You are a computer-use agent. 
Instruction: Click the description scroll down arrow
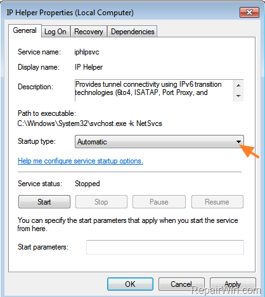click(x=238, y=96)
